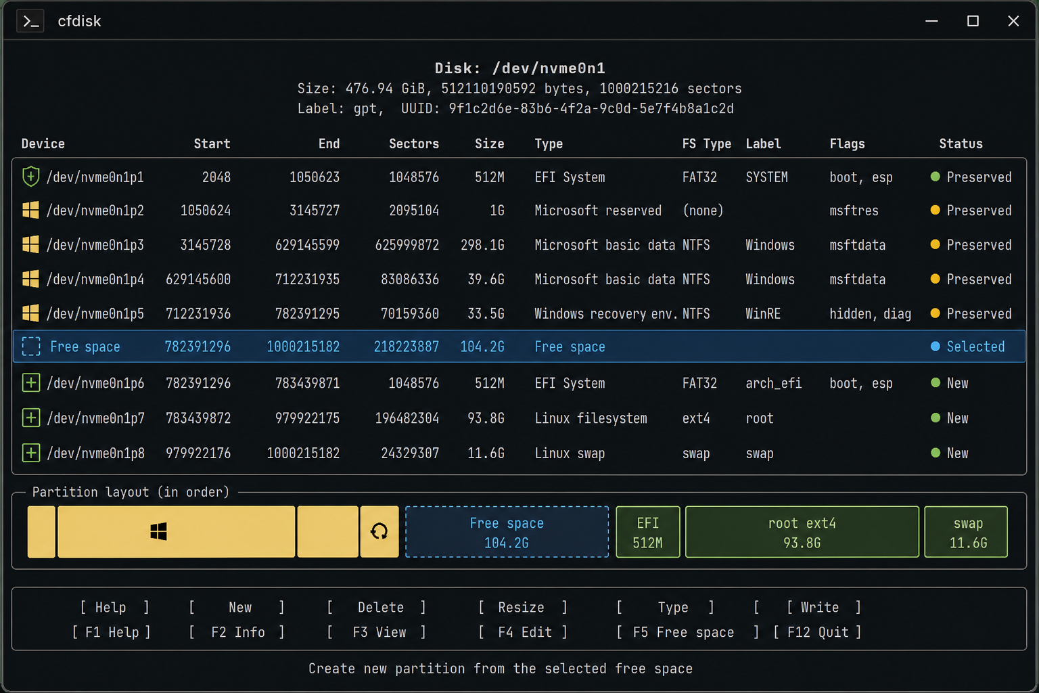Click the 'Linux swap' type cell
1039x693 pixels.
pyautogui.click(x=570, y=453)
